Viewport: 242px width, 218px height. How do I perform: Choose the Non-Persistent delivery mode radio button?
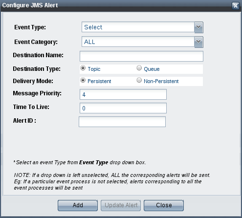139,80
